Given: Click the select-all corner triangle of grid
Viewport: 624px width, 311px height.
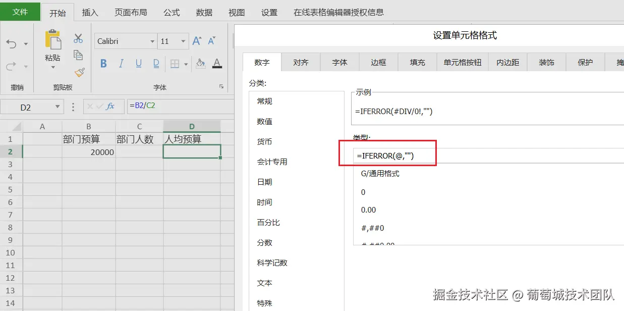Looking at the screenshot, I should [16, 126].
